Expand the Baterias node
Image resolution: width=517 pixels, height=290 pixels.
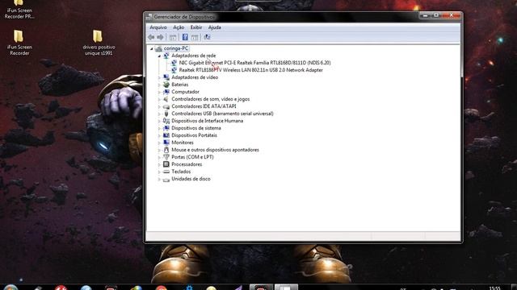point(159,85)
